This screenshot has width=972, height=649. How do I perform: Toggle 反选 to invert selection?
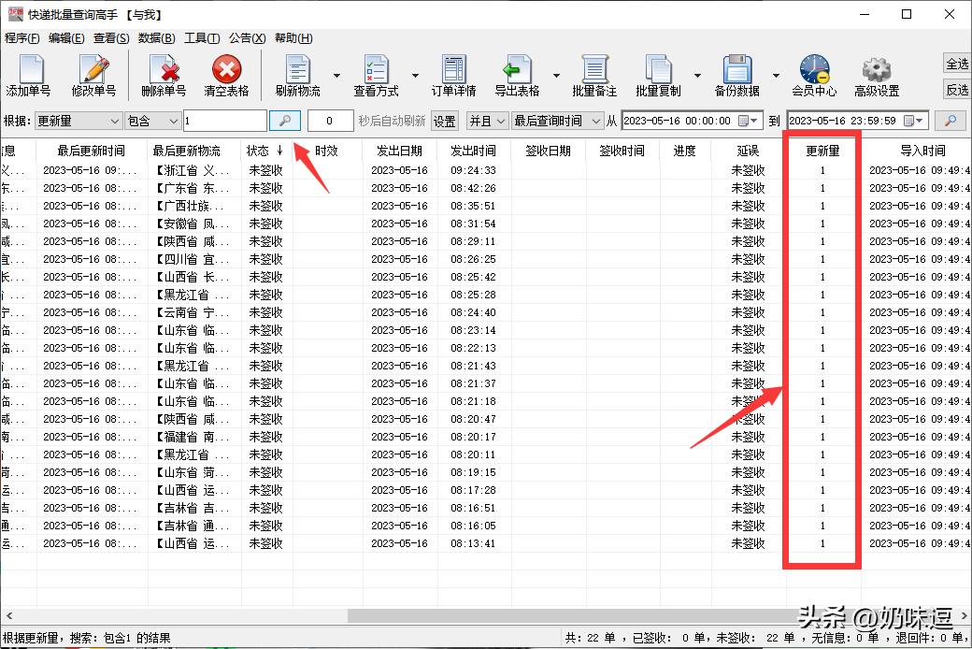pyautogui.click(x=956, y=91)
